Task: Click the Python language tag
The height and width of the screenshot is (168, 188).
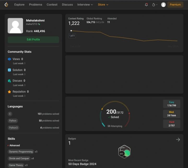Action: pos(13,121)
